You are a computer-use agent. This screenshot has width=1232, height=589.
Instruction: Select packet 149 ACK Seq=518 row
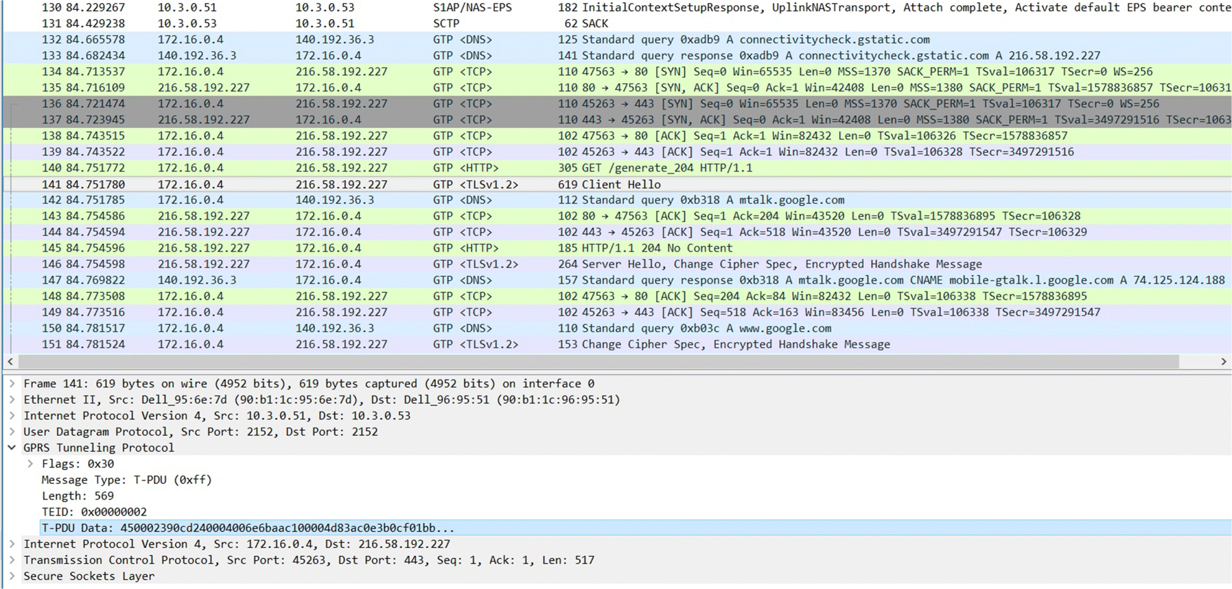[x=618, y=312]
